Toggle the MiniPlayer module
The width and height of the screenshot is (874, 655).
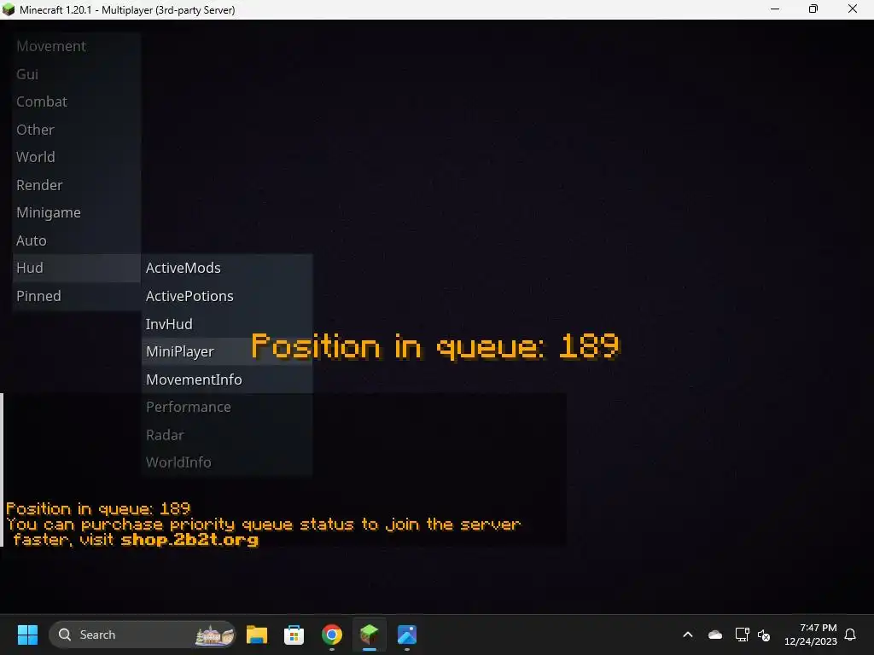coord(227,351)
